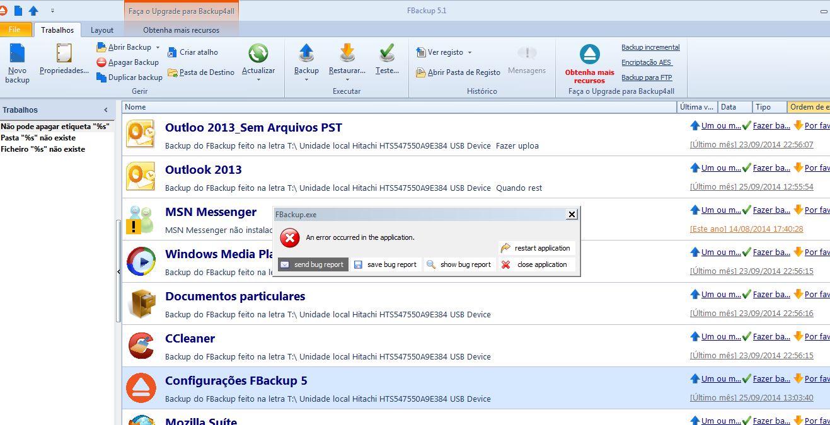Open the Encriptação AES link
The width and height of the screenshot is (830, 425).
click(647, 62)
